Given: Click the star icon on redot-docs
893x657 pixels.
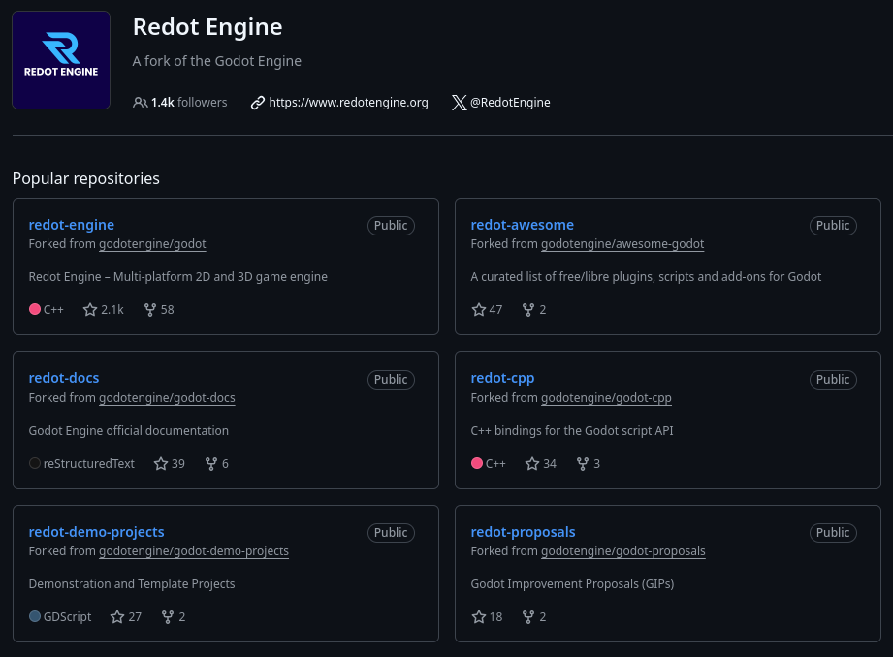Looking at the screenshot, I should coord(161,464).
